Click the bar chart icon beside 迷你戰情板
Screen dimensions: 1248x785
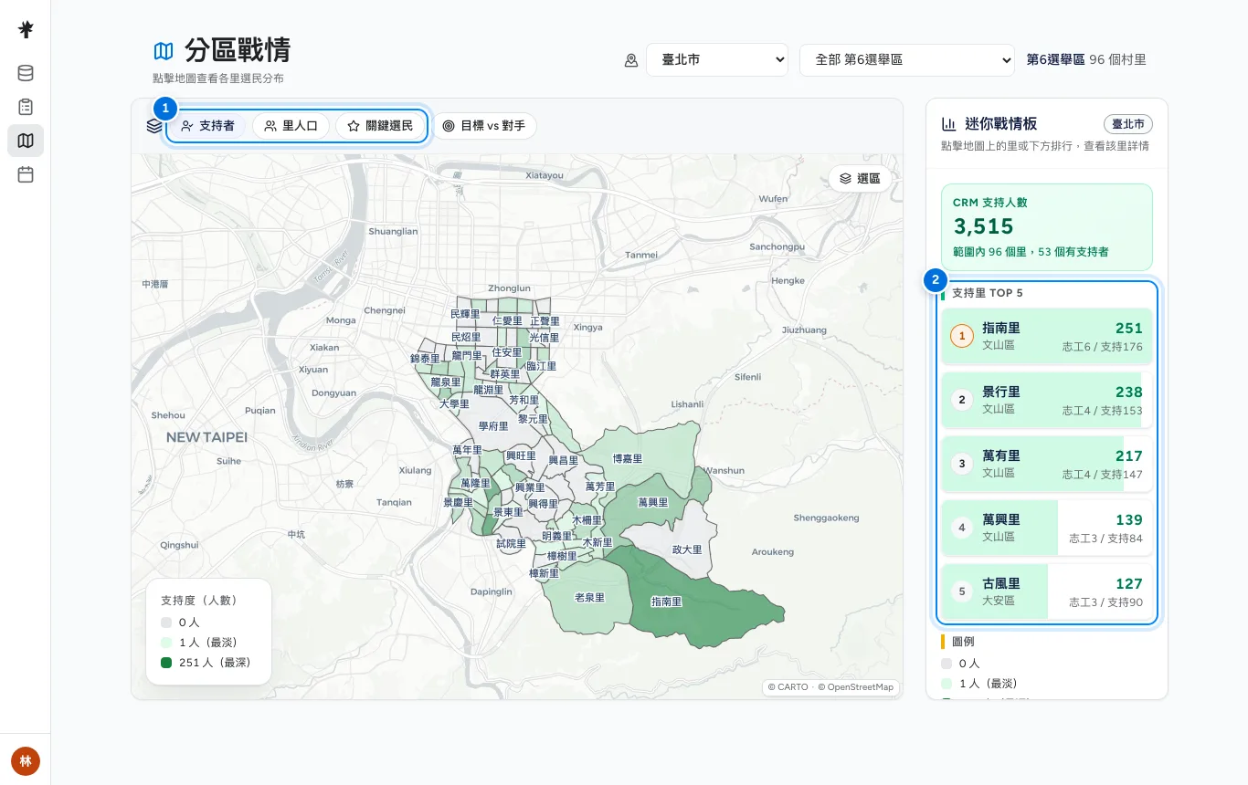(949, 124)
